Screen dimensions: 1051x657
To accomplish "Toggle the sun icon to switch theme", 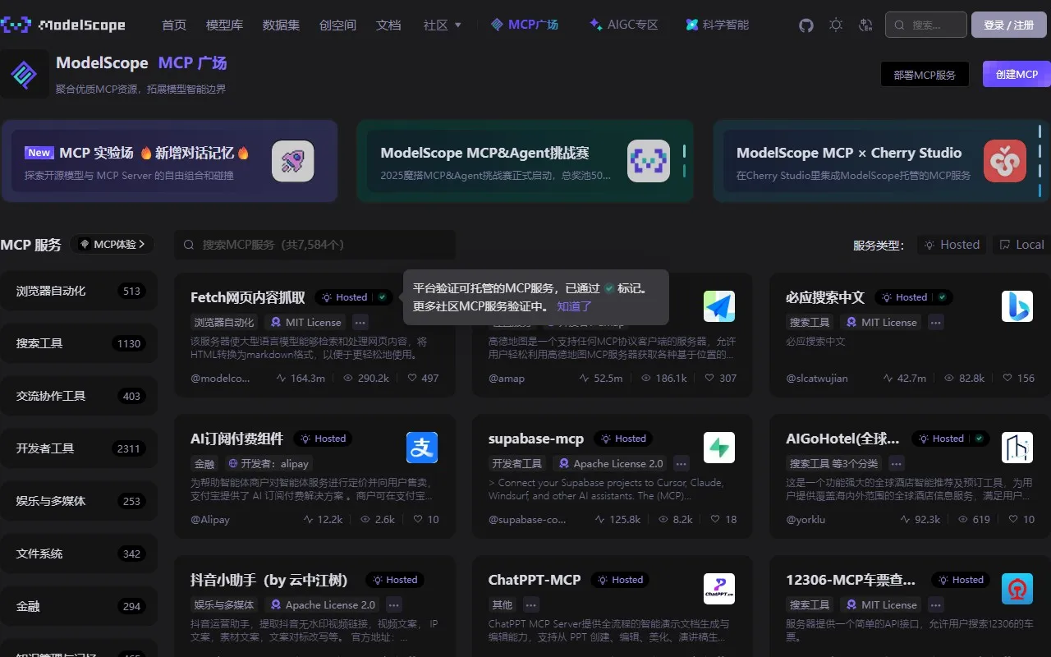I will click(836, 25).
